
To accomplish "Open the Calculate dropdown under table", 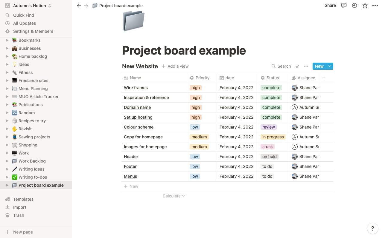I will click(x=174, y=196).
